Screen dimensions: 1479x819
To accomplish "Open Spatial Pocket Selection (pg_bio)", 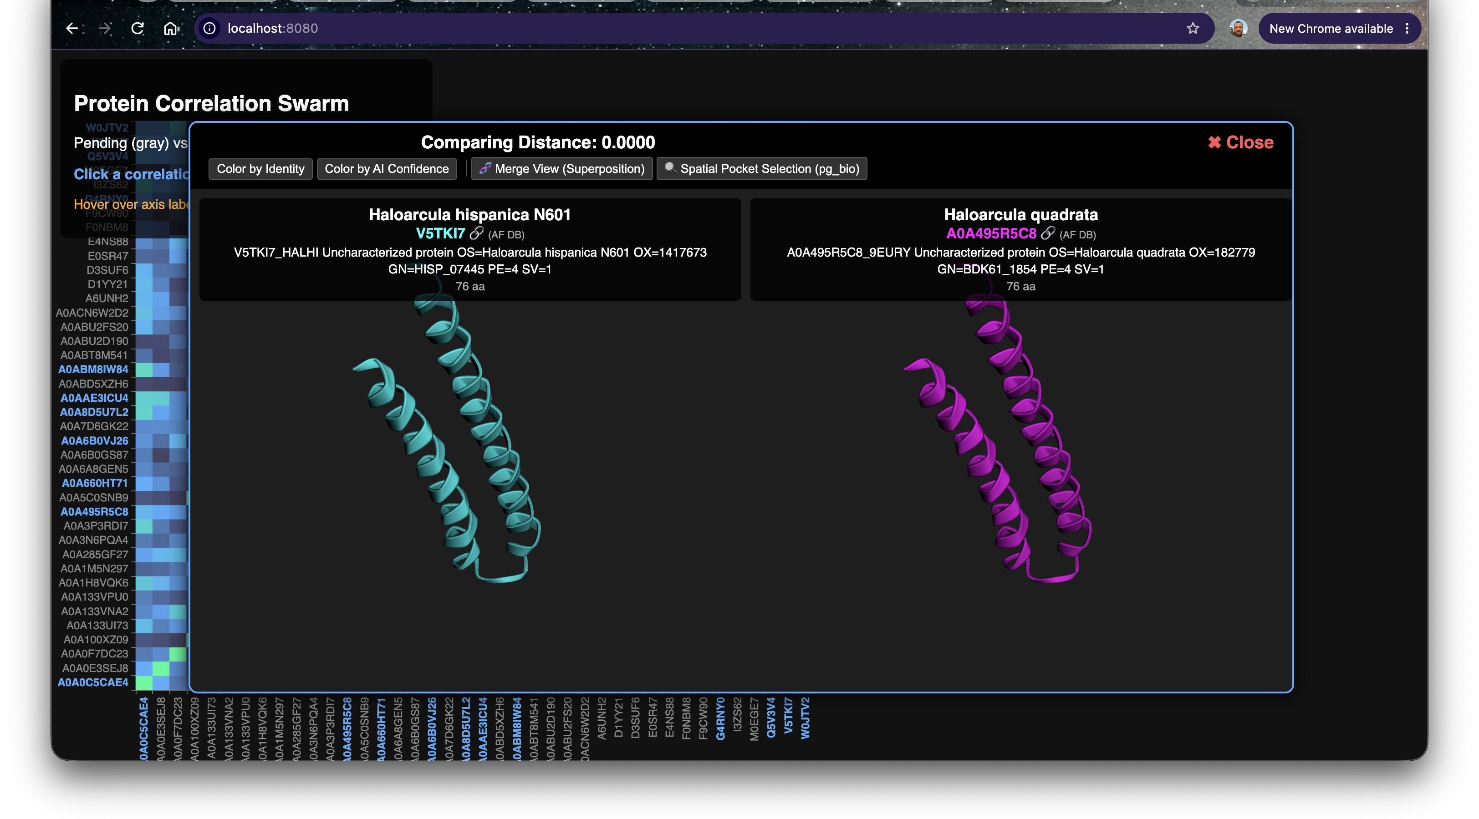I will (x=762, y=169).
